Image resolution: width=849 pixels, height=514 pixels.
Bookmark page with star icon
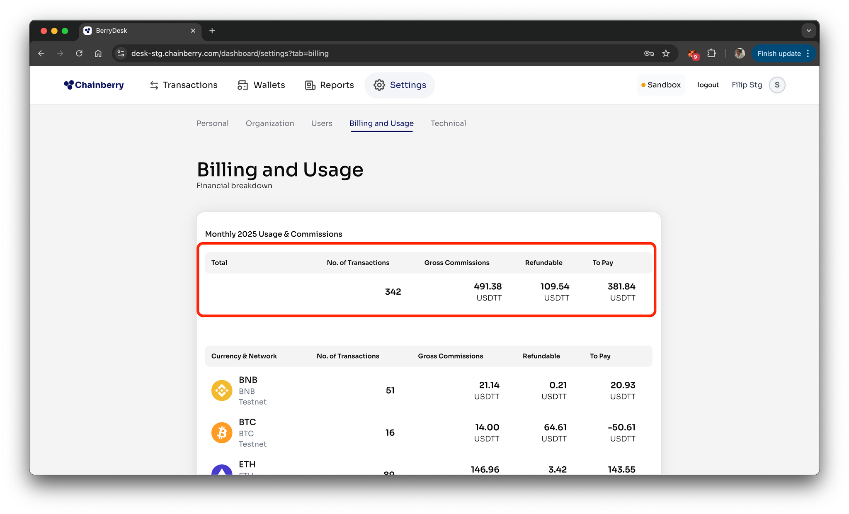[666, 53]
